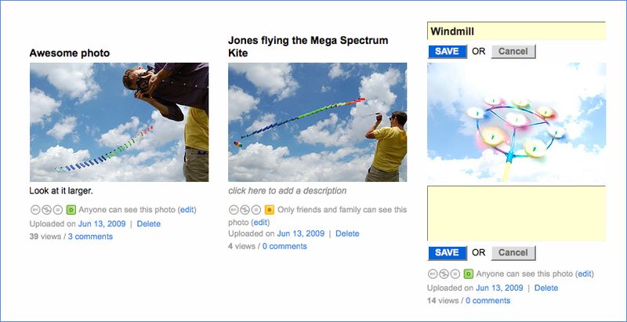Image resolution: width=627 pixels, height=322 pixels.
Task: Click 'click here to add a description'
Action: (287, 190)
